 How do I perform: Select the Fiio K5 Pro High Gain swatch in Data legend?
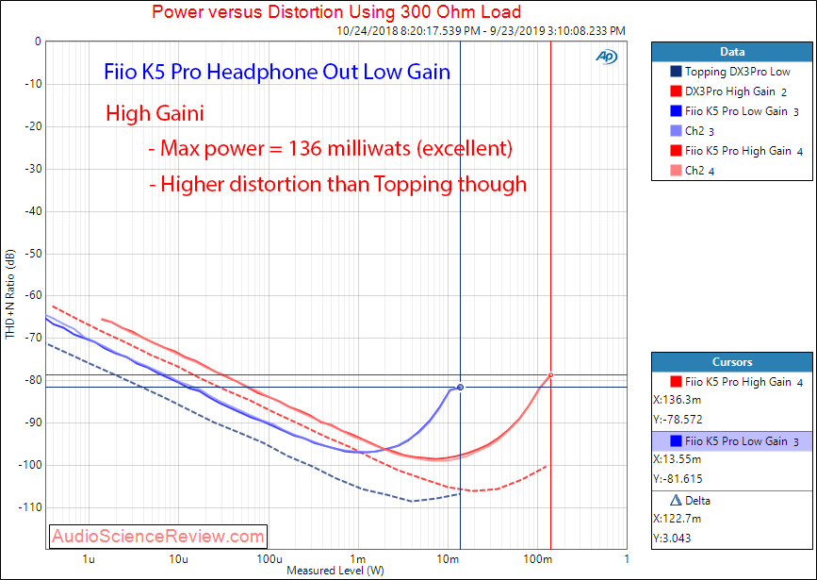point(676,151)
